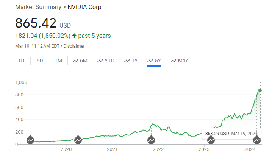Click the trend icon beside 6M
Viewport: 275px width, 157px height.
point(75,61)
